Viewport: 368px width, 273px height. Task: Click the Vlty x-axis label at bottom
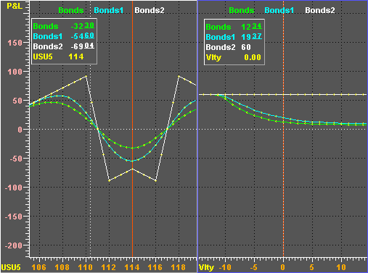point(206,267)
